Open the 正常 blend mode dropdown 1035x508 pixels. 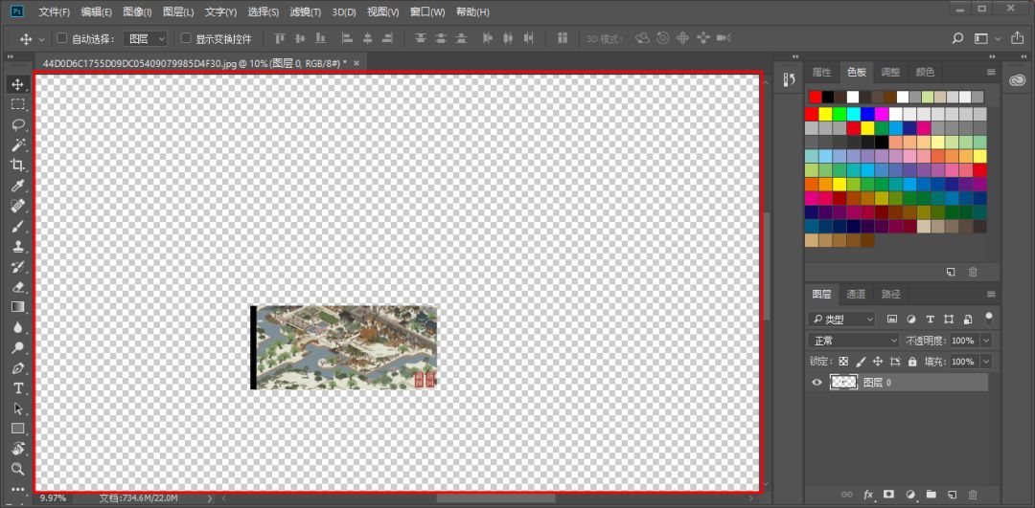click(x=854, y=341)
